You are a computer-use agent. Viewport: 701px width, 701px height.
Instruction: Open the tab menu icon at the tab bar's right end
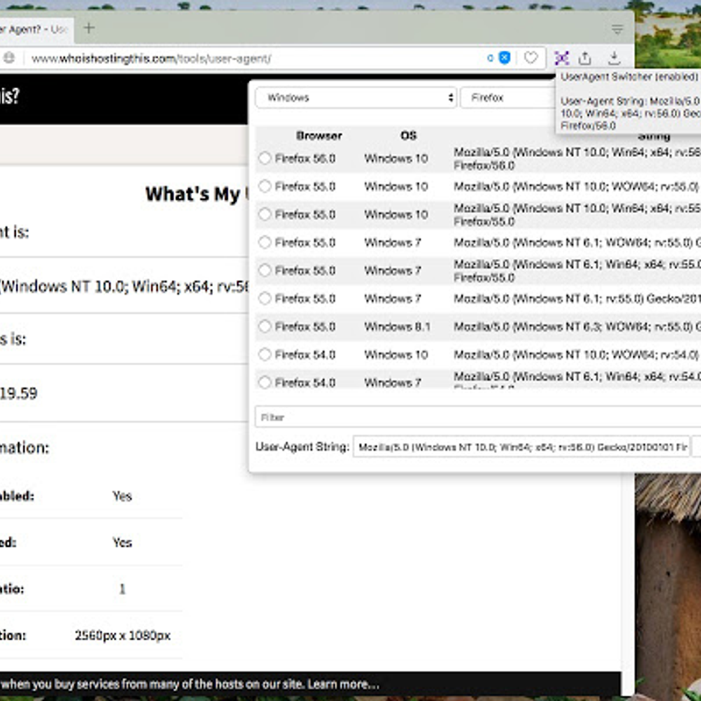(617, 29)
